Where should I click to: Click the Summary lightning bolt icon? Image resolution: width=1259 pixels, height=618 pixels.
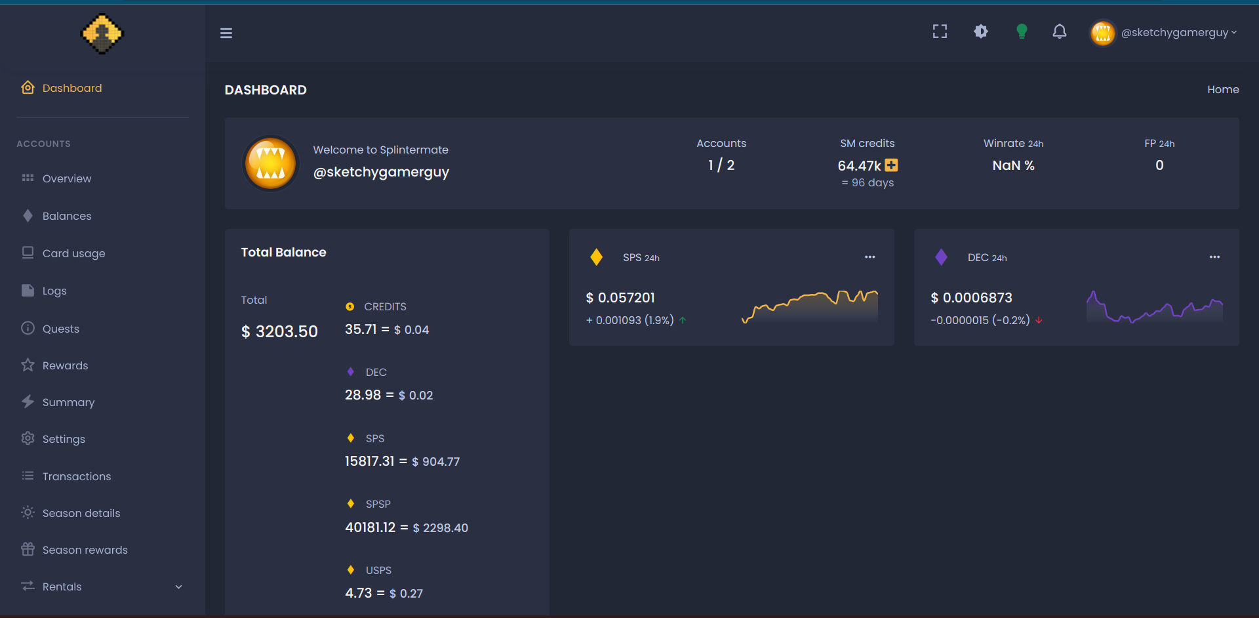[28, 402]
